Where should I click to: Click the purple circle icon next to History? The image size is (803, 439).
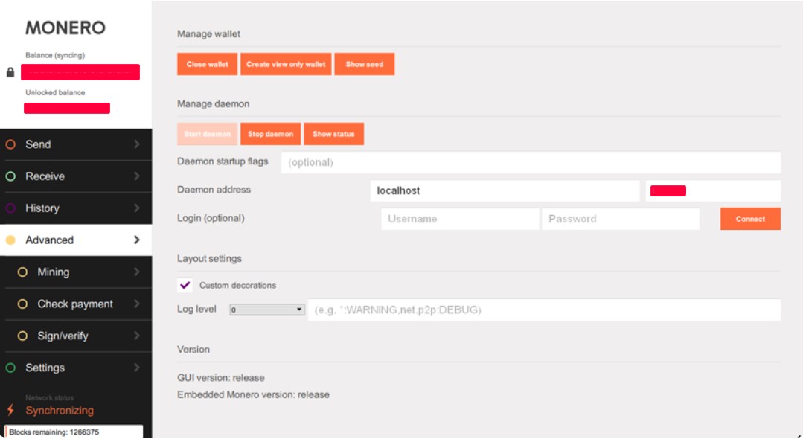(x=10, y=208)
